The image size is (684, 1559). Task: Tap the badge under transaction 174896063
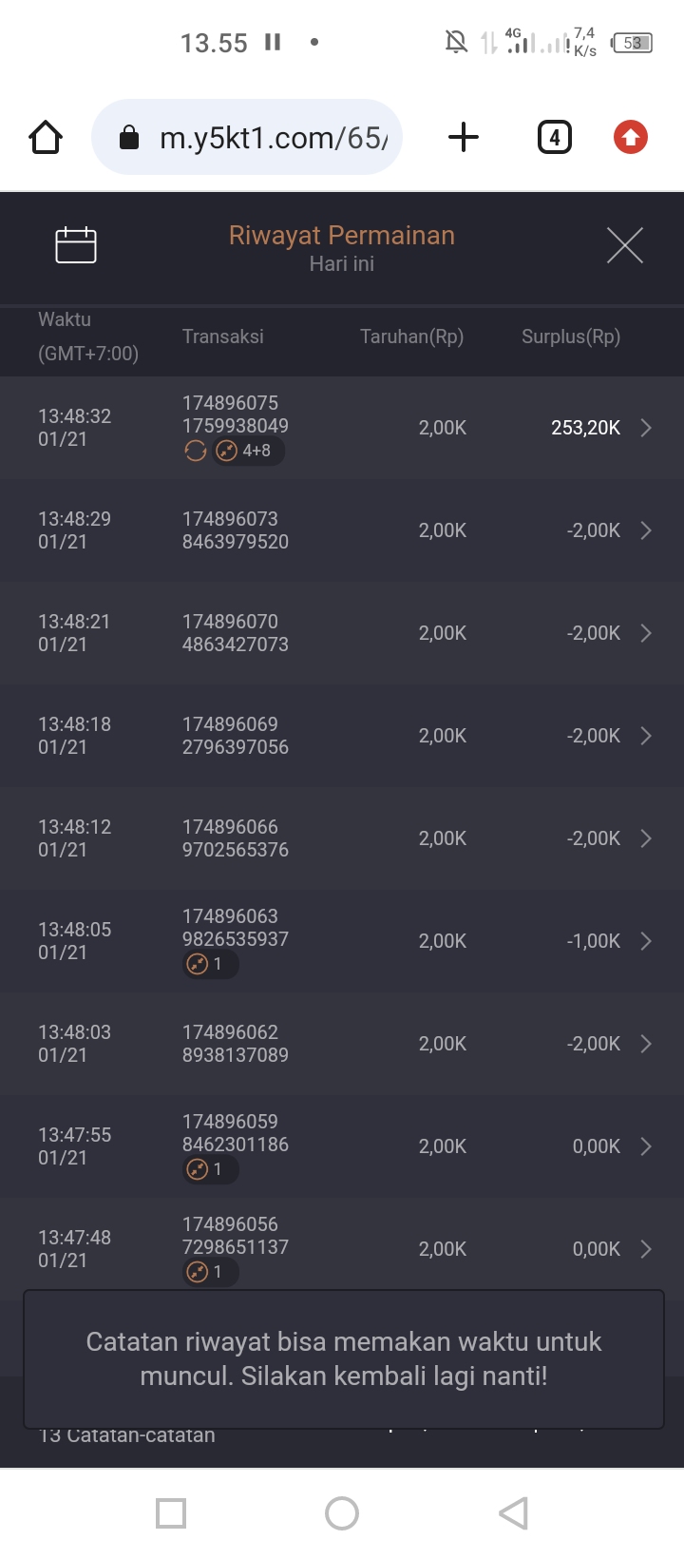209,964
